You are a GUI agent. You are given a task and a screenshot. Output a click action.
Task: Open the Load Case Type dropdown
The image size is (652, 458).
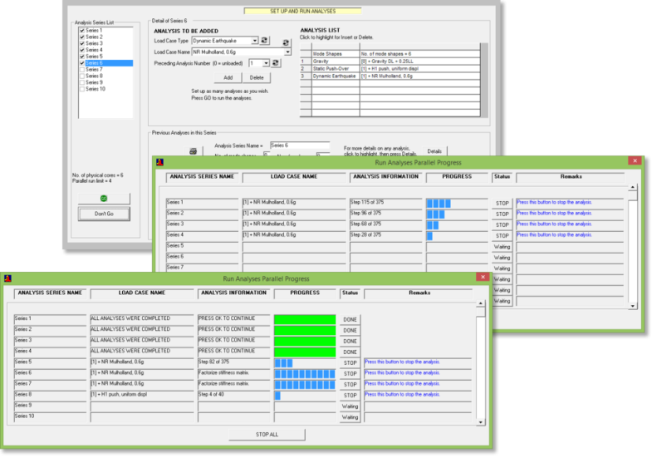pos(253,40)
